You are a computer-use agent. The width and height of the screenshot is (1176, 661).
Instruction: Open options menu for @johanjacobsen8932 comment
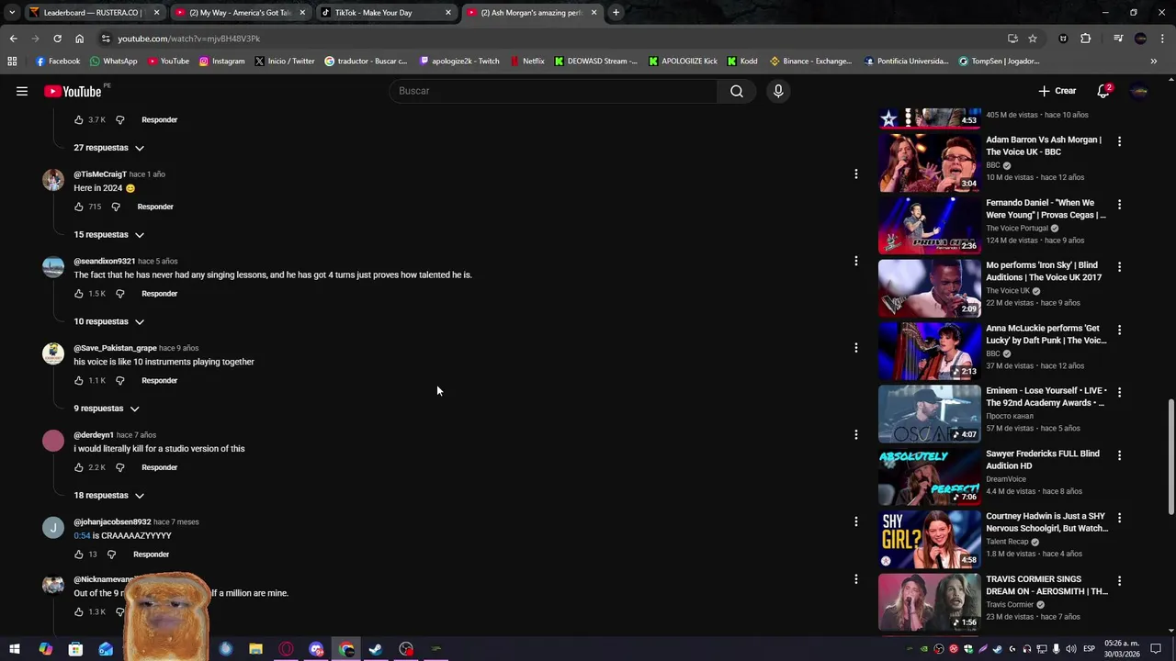[855, 521]
